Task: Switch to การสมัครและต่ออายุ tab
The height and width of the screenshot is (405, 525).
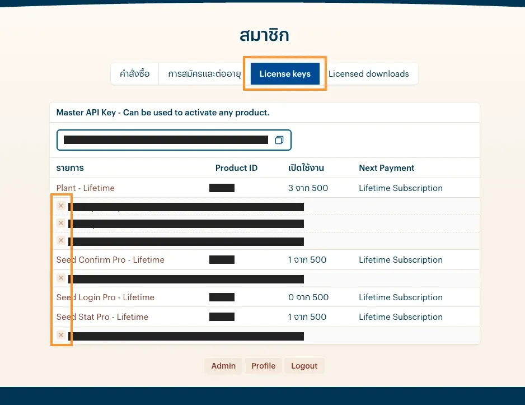Action: coord(204,74)
